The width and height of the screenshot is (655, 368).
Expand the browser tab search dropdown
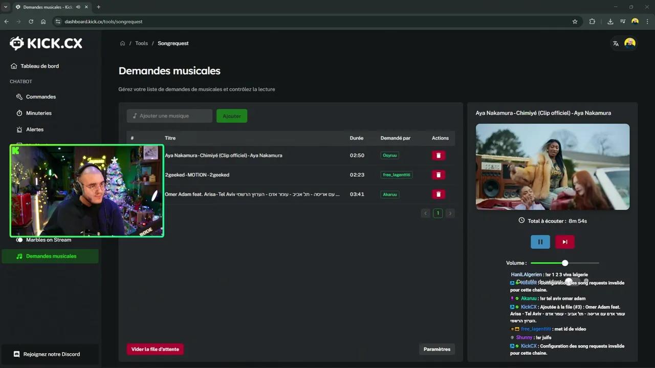(5, 7)
